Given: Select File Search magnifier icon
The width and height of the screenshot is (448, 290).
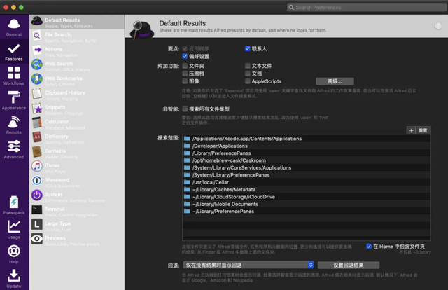Looking at the screenshot, I should click(37, 36).
